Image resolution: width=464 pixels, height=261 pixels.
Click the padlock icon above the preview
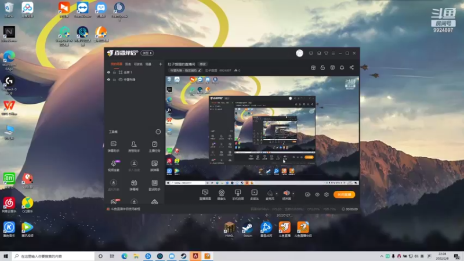coord(322,67)
